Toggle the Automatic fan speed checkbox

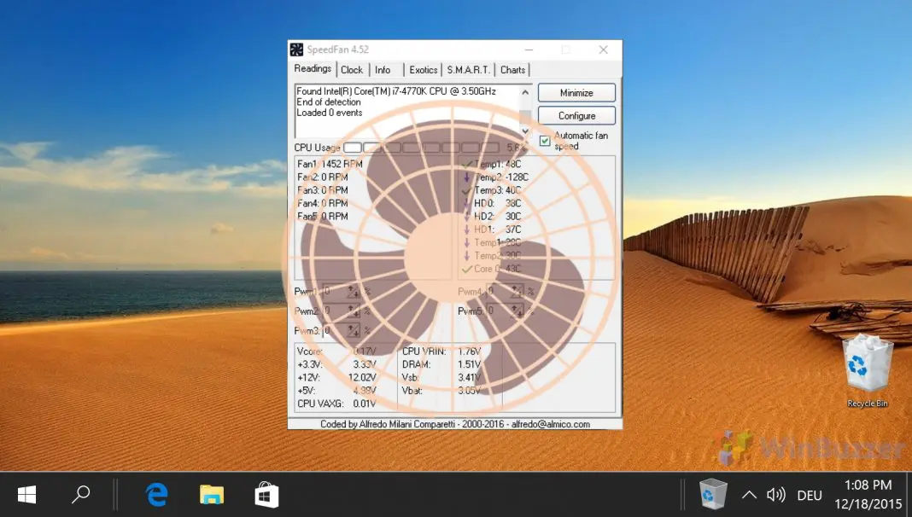click(x=545, y=141)
